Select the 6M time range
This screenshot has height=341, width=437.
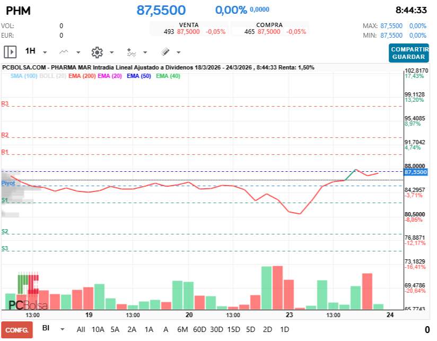(x=182, y=329)
